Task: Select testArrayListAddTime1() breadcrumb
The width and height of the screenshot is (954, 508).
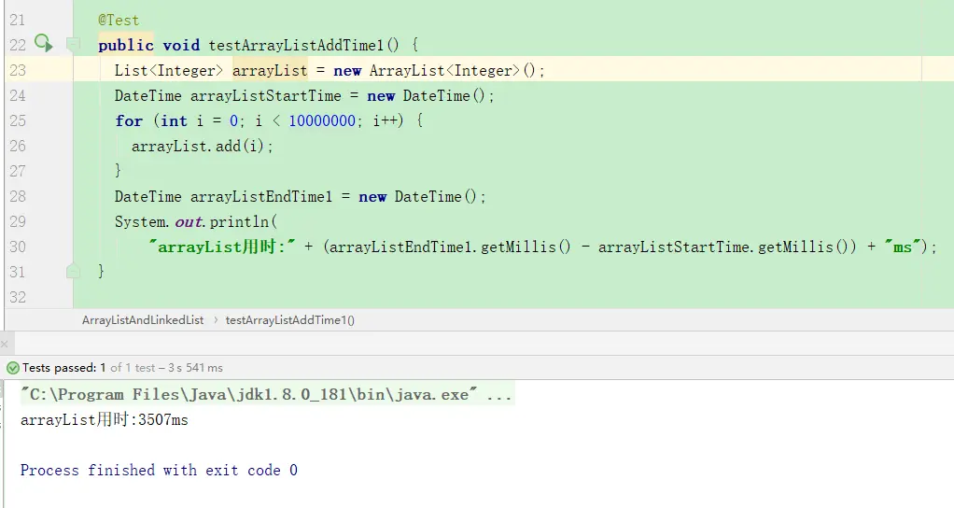Action: tap(290, 320)
